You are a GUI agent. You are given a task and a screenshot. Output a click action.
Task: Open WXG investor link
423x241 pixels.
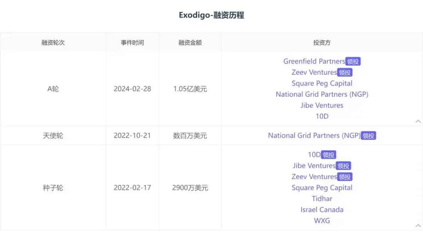[322, 221]
